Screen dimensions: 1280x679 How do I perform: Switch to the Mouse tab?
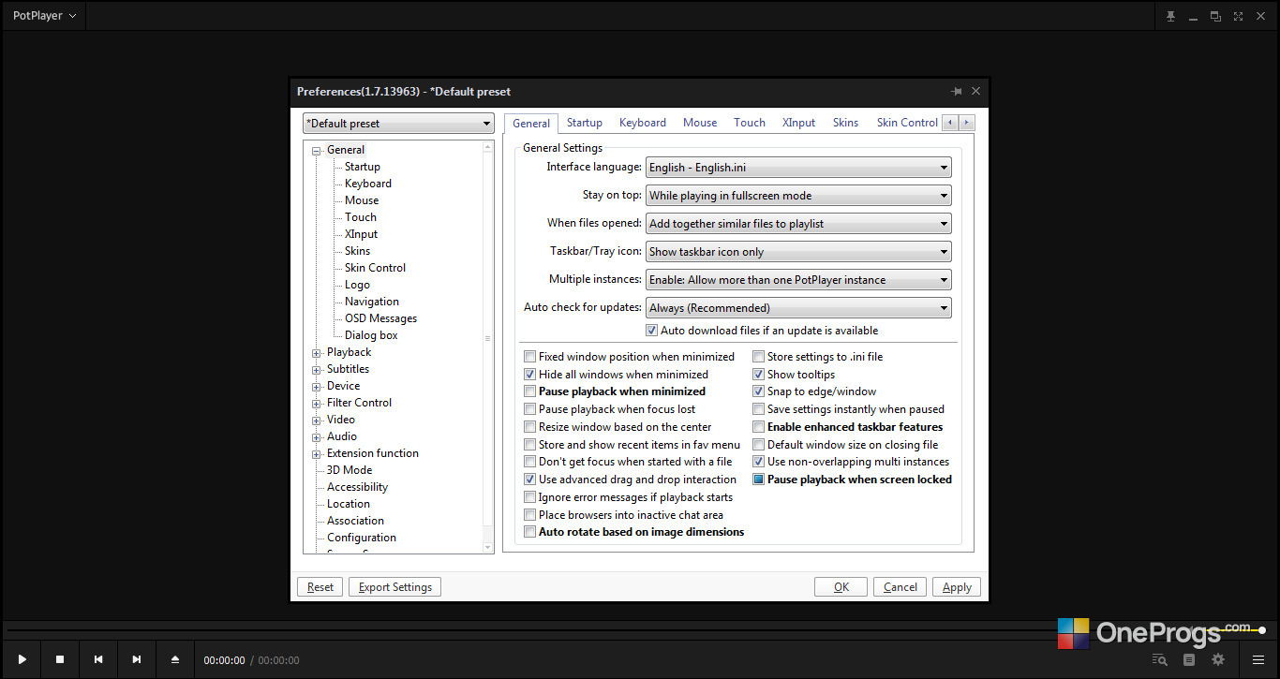(700, 123)
